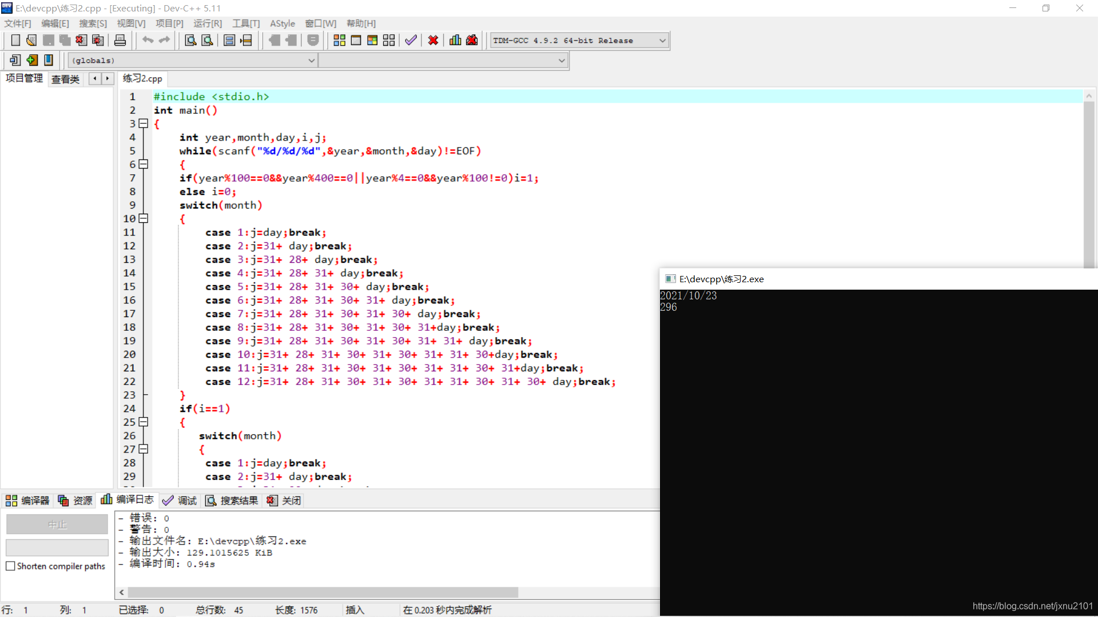The width and height of the screenshot is (1098, 617).
Task: Open the 运行[R] menu
Action: (x=208, y=23)
